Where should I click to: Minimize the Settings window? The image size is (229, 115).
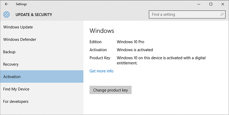199,4
